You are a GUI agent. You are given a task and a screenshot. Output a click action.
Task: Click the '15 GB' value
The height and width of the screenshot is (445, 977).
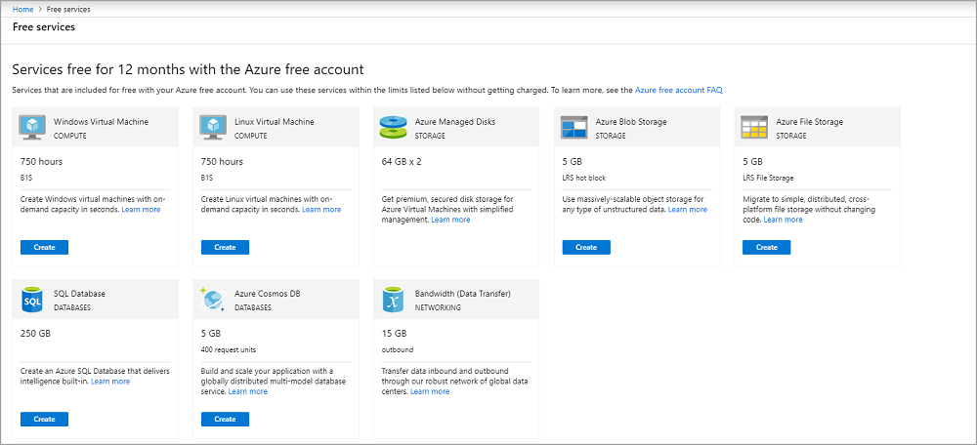tap(394, 334)
